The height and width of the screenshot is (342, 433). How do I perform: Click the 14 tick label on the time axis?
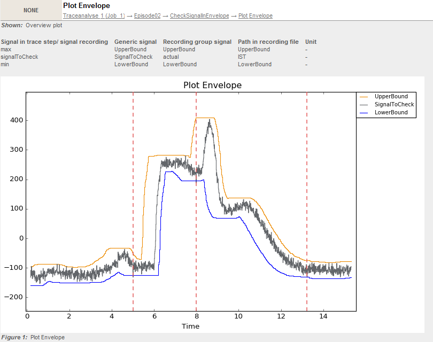tap(323, 316)
